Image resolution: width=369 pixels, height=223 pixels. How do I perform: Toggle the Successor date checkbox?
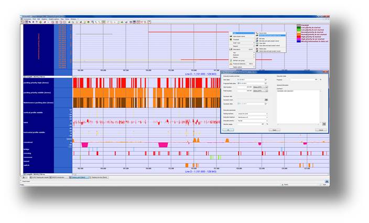[239, 103]
